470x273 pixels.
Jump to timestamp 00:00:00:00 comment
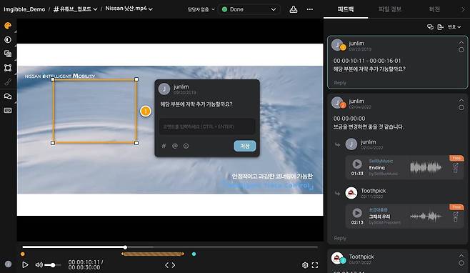pyautogui.click(x=349, y=119)
